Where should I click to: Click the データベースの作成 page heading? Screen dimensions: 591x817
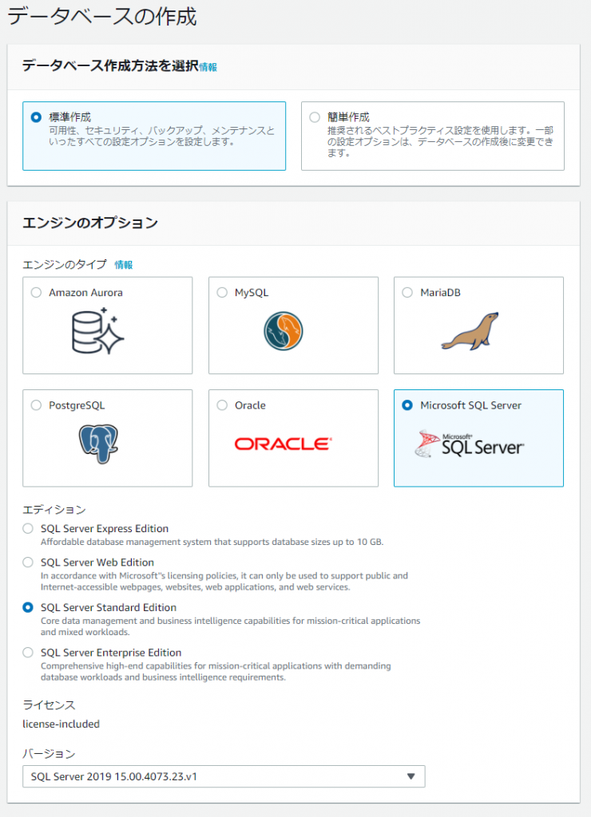102,17
